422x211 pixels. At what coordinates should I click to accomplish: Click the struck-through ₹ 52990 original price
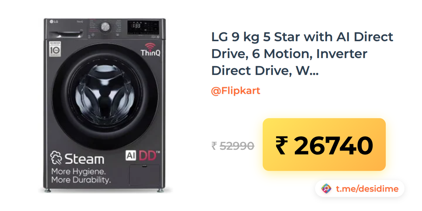pyautogui.click(x=232, y=146)
